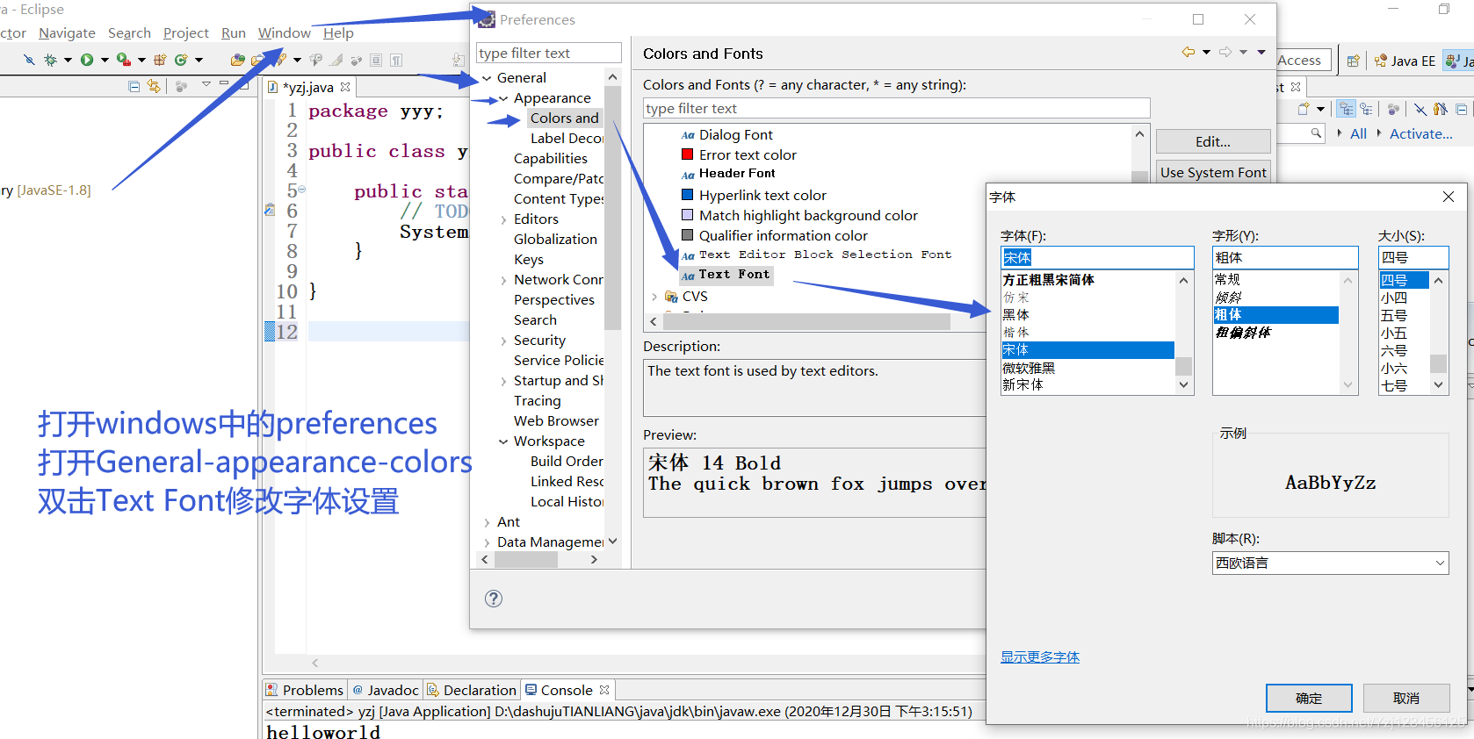Toggle Show My Tasks Only in Task List
Image resolution: width=1474 pixels, height=739 pixels.
pyautogui.click(x=1441, y=109)
